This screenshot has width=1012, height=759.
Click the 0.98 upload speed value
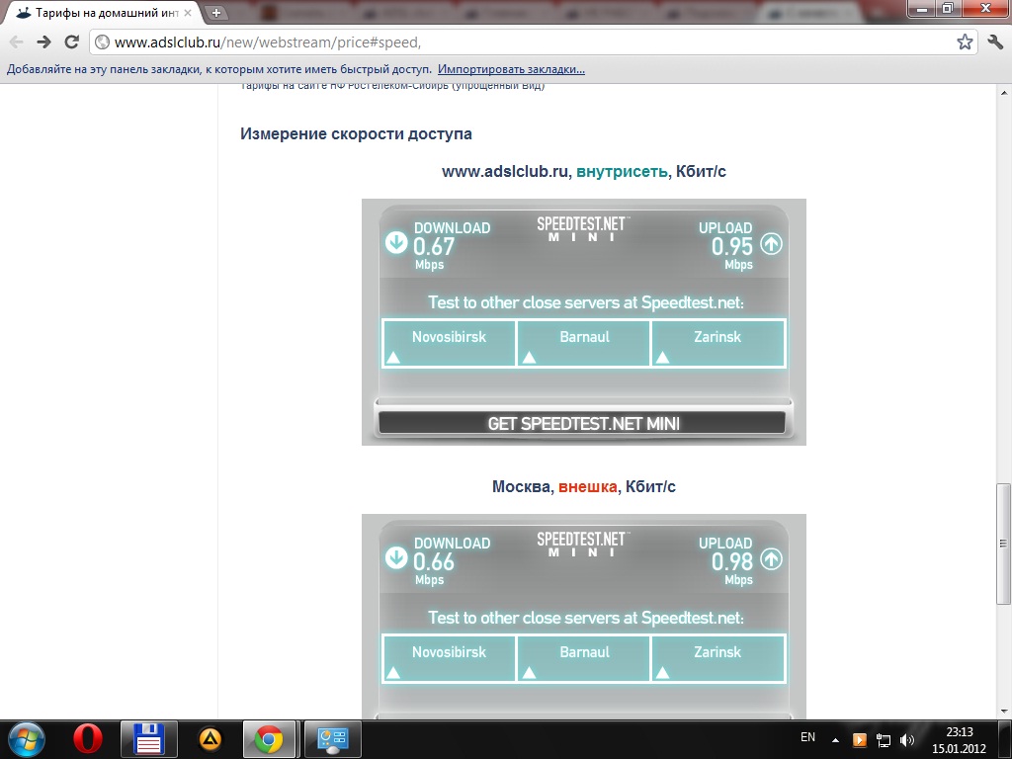click(x=732, y=561)
